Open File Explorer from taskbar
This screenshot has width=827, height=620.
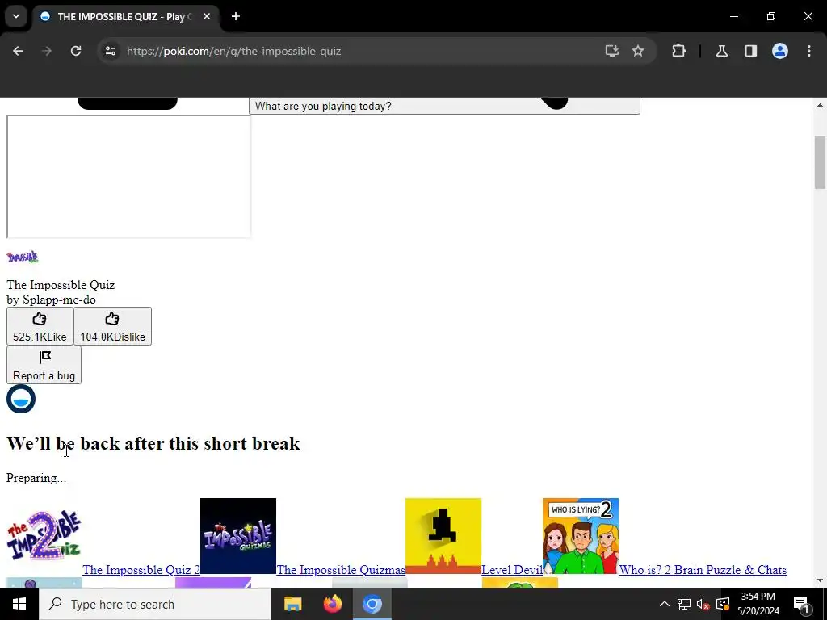coord(292,604)
